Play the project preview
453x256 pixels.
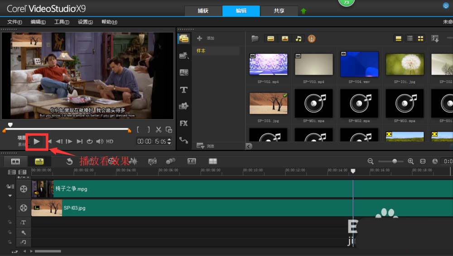coord(37,141)
